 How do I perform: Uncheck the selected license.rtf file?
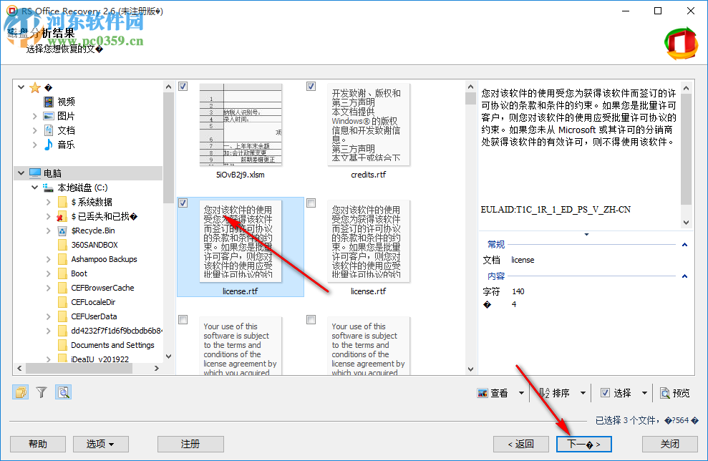[x=183, y=203]
